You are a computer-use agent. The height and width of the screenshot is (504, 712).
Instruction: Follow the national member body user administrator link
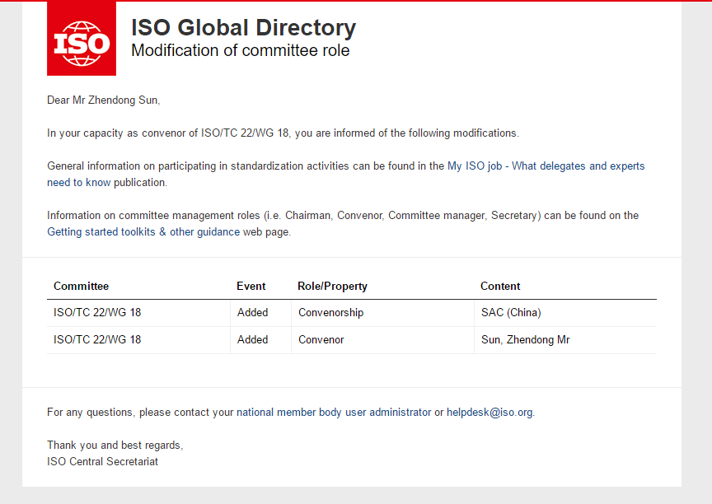click(x=334, y=412)
